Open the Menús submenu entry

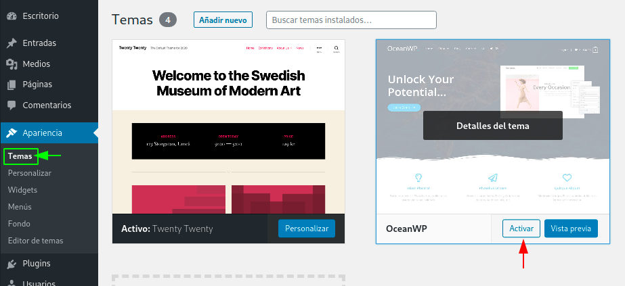pyautogui.click(x=20, y=207)
